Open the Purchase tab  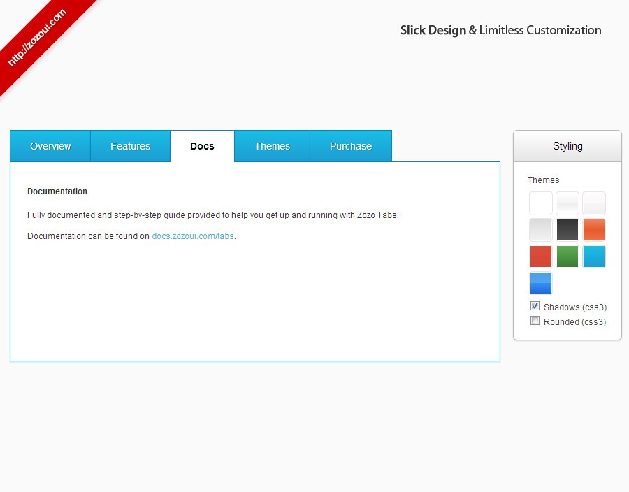pyautogui.click(x=350, y=146)
